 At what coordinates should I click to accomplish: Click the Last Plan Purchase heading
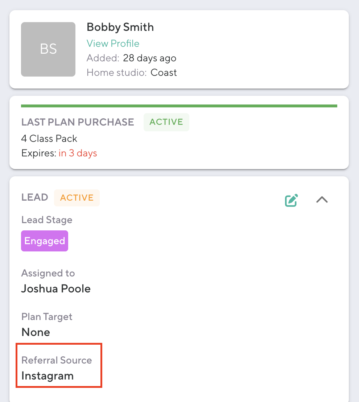pos(78,122)
